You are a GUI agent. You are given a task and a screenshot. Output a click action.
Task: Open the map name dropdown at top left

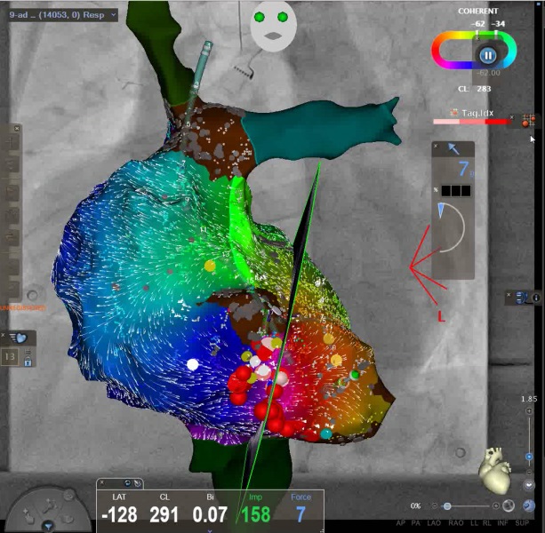click(60, 16)
